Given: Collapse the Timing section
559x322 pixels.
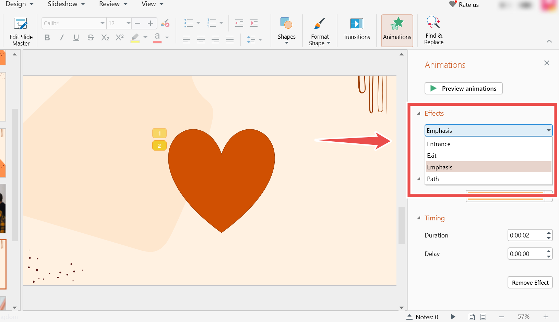Looking at the screenshot, I should [x=418, y=218].
